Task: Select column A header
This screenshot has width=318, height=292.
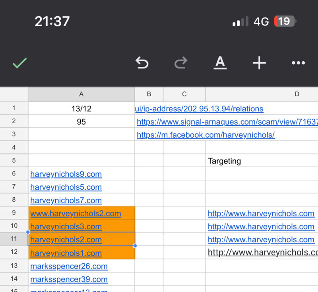Action: [x=81, y=94]
